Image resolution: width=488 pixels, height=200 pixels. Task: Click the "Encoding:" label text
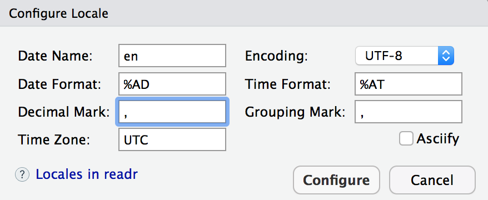[276, 56]
